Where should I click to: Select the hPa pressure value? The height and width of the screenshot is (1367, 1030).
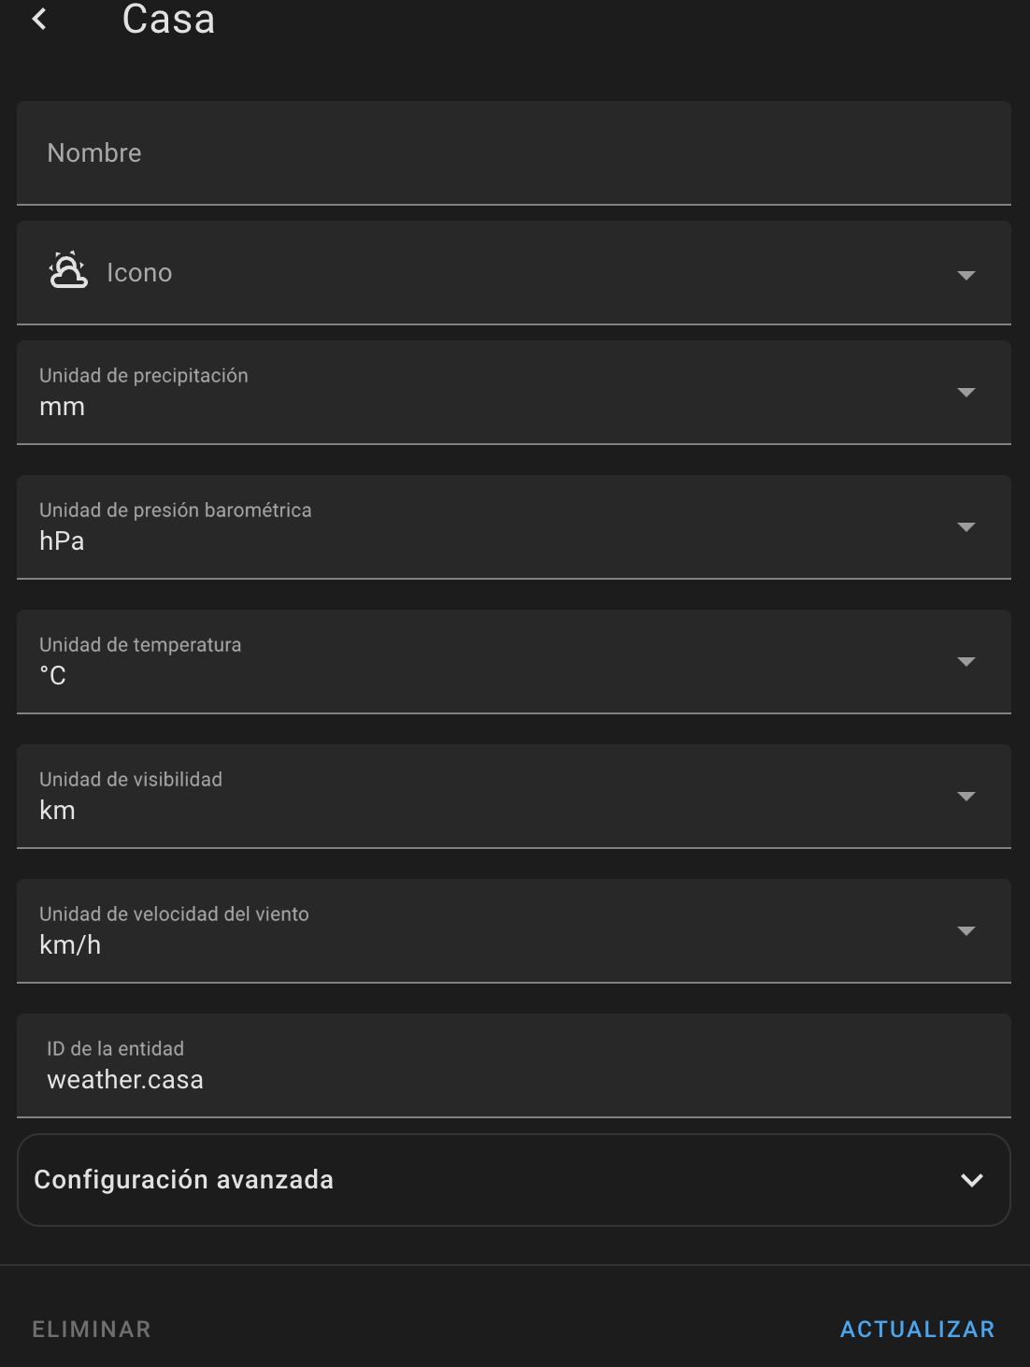(62, 540)
